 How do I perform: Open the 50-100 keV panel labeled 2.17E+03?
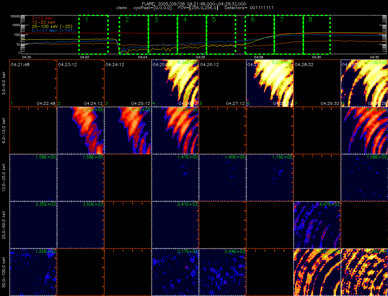(x=175, y=272)
